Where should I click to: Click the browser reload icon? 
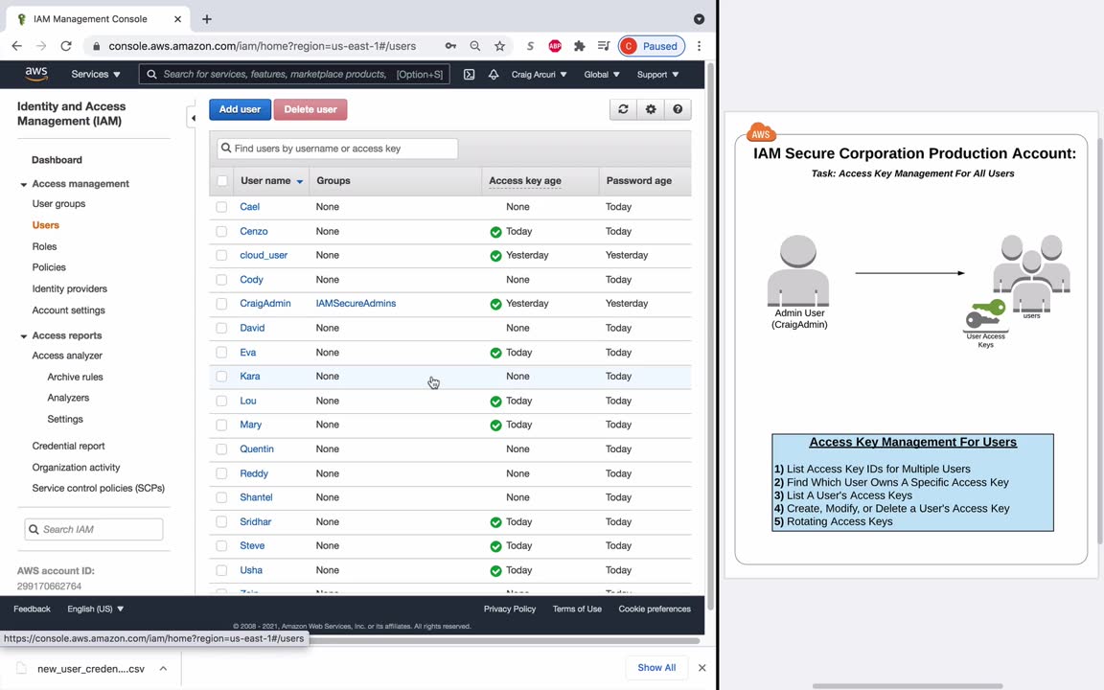66,46
